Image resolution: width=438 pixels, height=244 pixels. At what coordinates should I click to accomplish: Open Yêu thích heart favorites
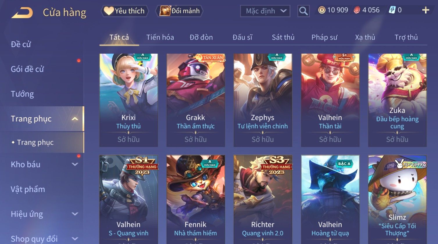coord(125,11)
